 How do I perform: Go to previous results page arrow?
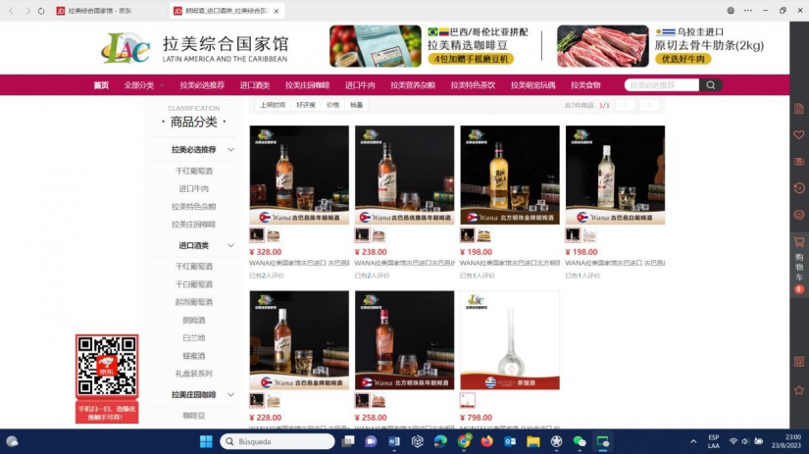[x=626, y=105]
